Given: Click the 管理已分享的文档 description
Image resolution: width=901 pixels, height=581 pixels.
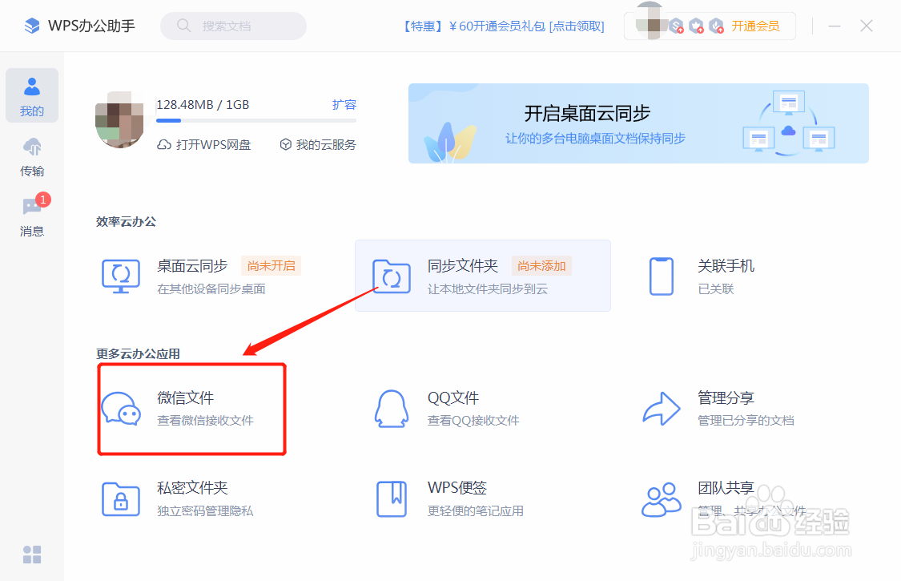Looking at the screenshot, I should point(746,421).
